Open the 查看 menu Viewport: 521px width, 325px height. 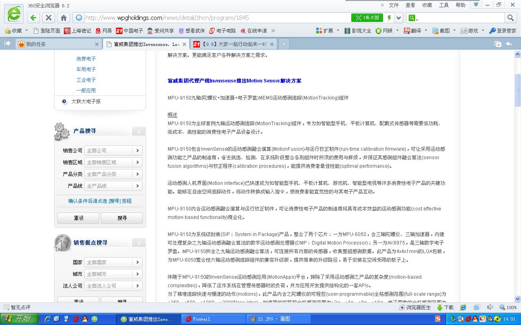pyautogui.click(x=410, y=5)
